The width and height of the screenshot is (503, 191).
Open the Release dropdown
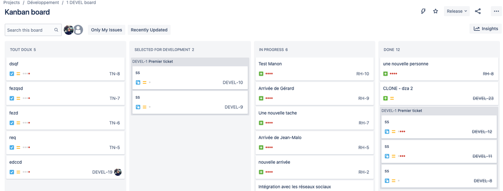pos(457,11)
